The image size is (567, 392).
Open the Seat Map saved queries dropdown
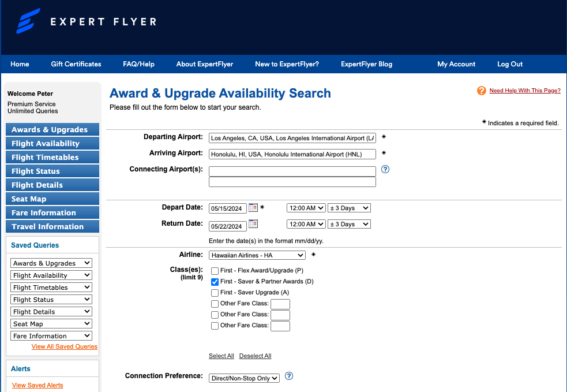[x=51, y=323]
